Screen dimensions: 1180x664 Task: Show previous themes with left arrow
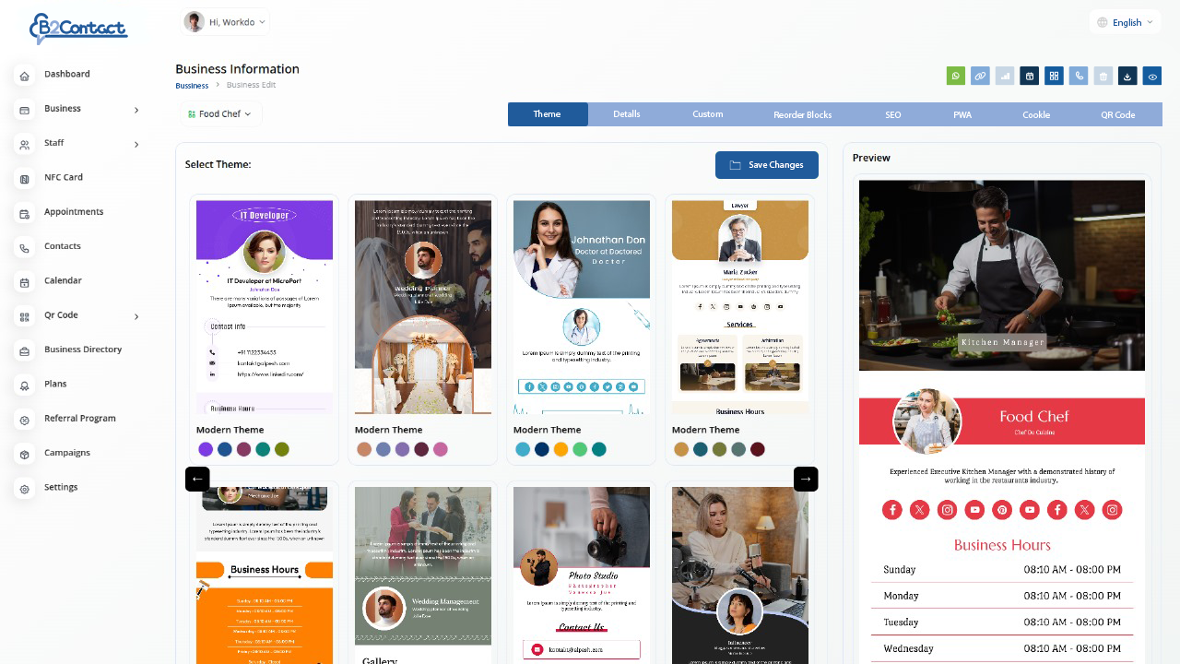[197, 479]
